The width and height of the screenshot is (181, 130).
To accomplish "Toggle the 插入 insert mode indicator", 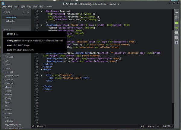I will click(x=142, y=126).
